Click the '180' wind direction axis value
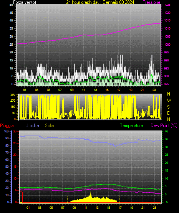 click(x=13, y=107)
